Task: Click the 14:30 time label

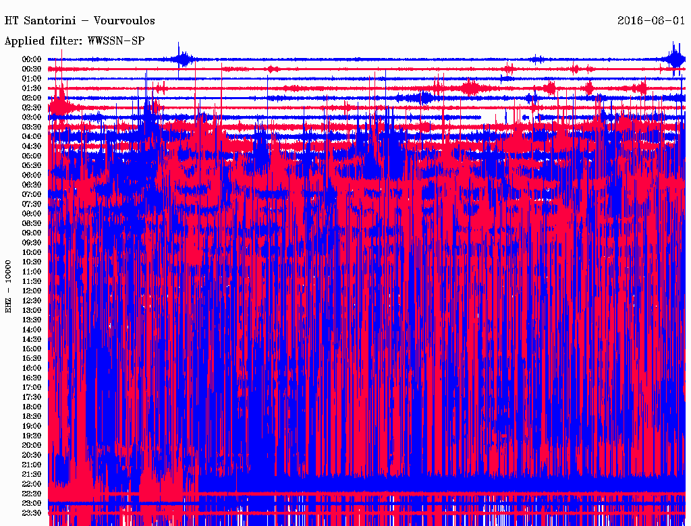Action: click(32, 339)
